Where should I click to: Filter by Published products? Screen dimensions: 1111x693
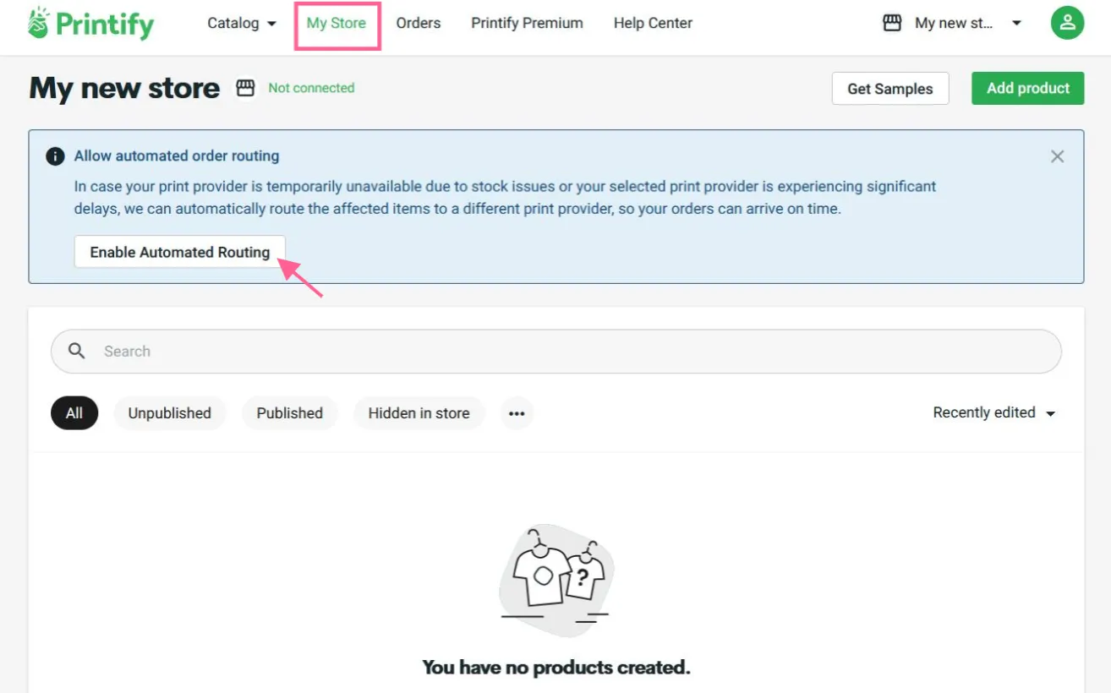[x=290, y=413]
